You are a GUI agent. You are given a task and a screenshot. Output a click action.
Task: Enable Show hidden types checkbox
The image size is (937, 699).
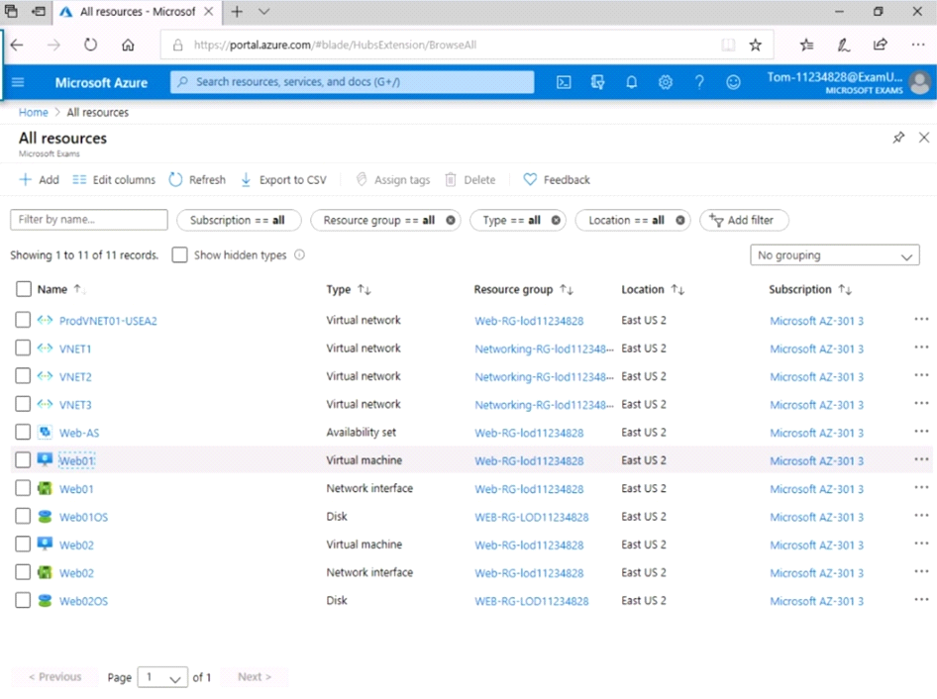179,255
